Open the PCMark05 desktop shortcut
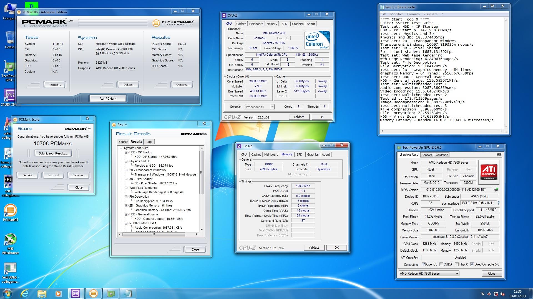This screenshot has height=299, width=533. [11, 213]
